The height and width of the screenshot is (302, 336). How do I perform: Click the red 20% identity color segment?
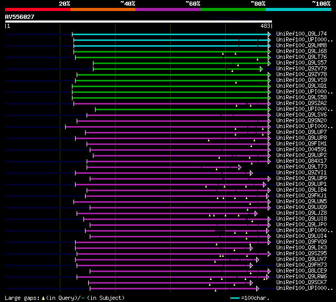point(38,9)
